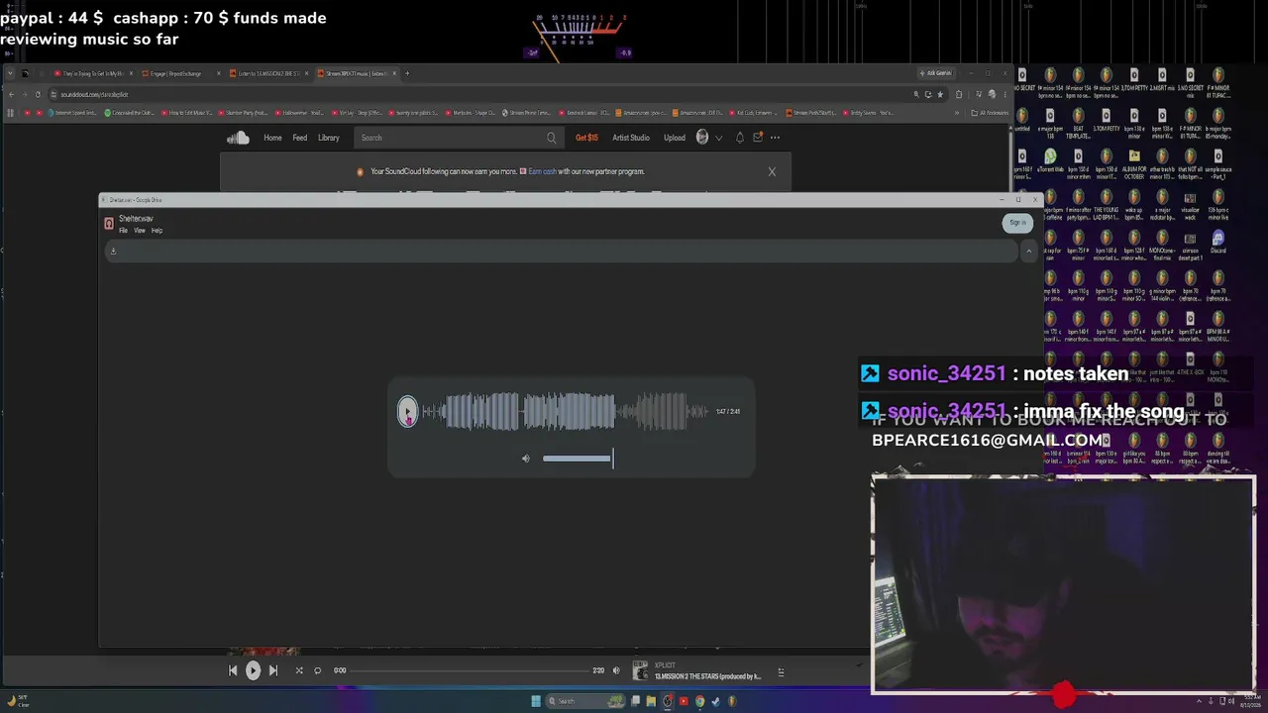Open the uTorrent Web desktop shortcut
Image resolution: width=1268 pixels, height=713 pixels.
[x=1050, y=160]
